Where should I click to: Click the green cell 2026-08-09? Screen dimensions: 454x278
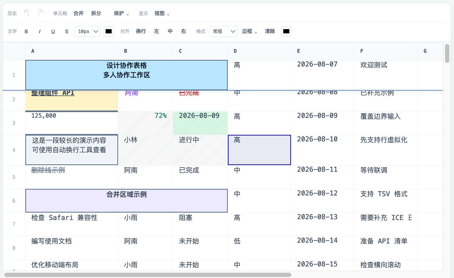200,123
